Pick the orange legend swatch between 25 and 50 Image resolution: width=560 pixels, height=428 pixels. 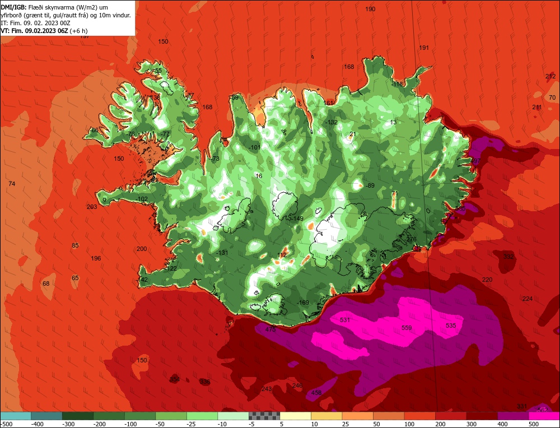tap(358, 416)
